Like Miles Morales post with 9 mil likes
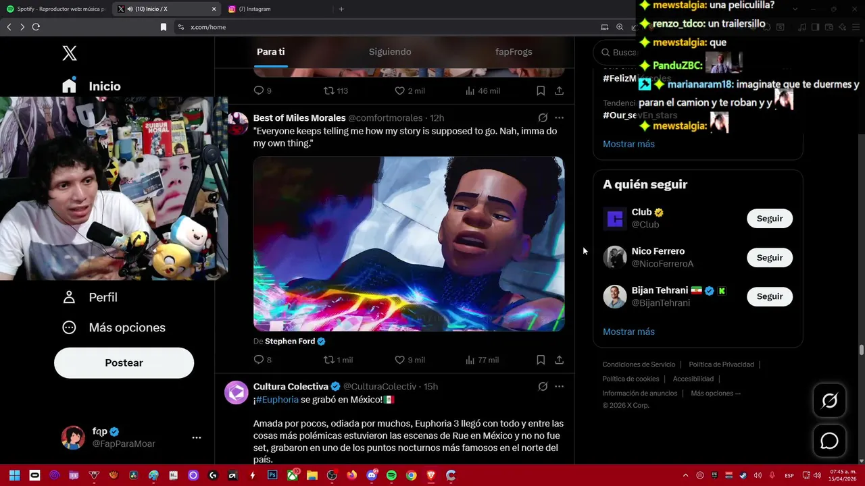This screenshot has width=865, height=486. coord(410,360)
